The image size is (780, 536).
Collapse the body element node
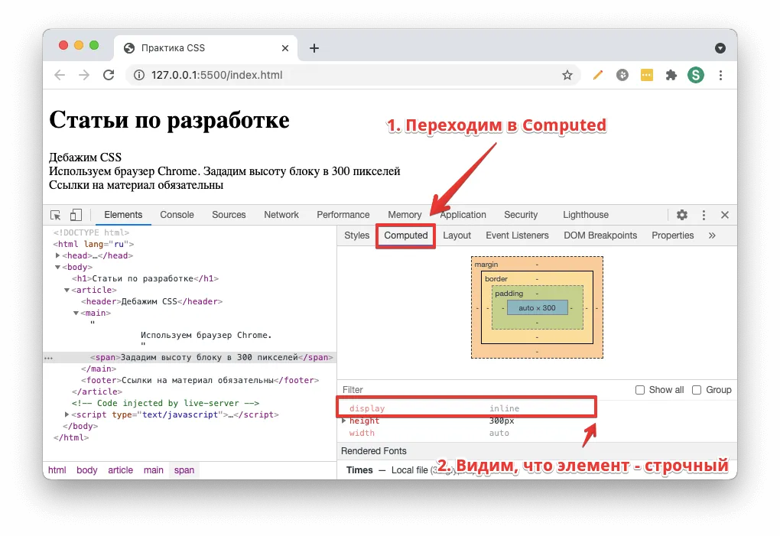[x=57, y=267]
